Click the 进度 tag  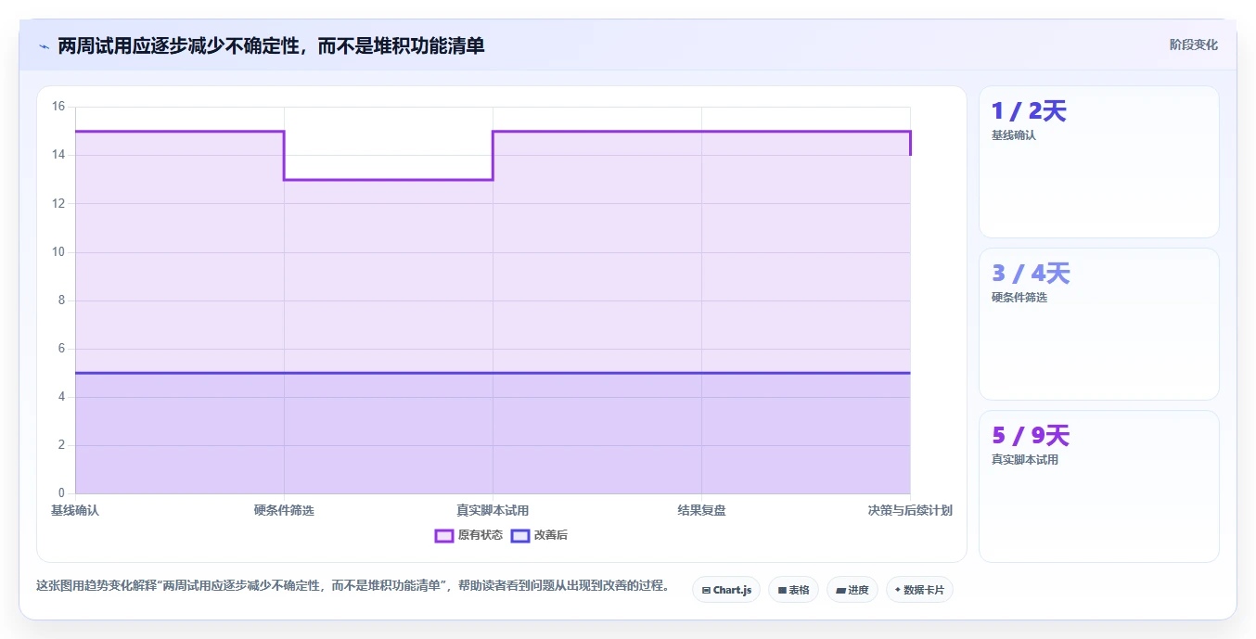(x=852, y=590)
